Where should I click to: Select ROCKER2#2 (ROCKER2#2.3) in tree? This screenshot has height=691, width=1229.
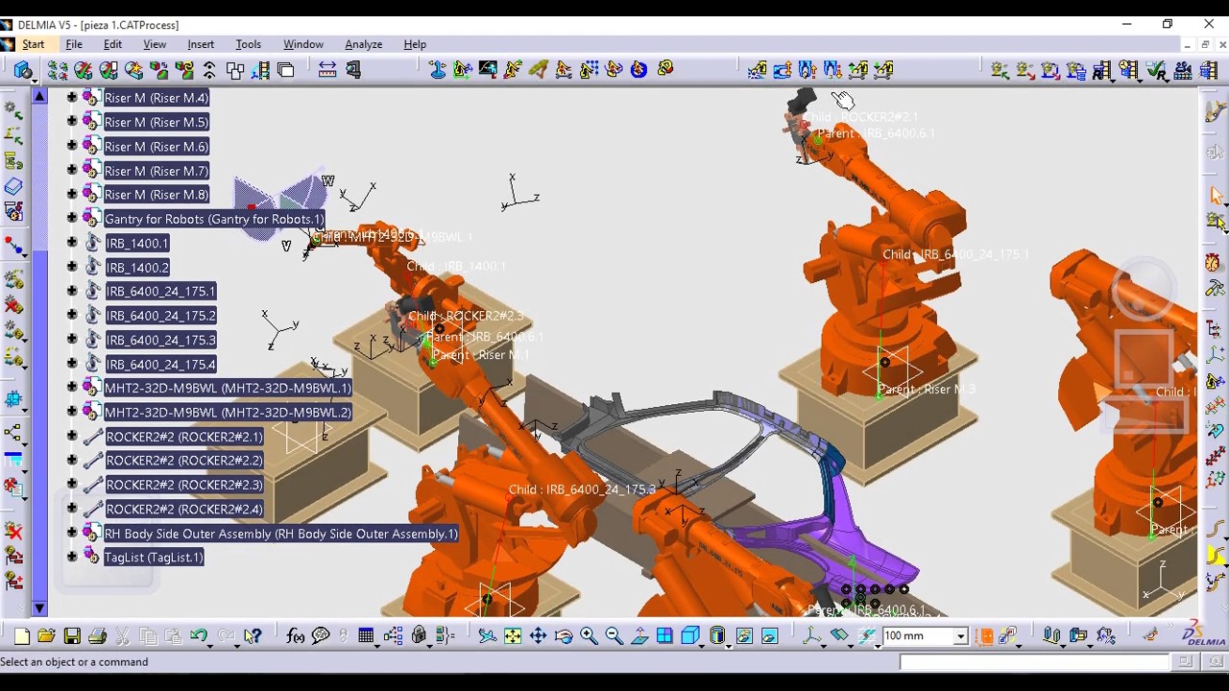pyautogui.click(x=184, y=486)
